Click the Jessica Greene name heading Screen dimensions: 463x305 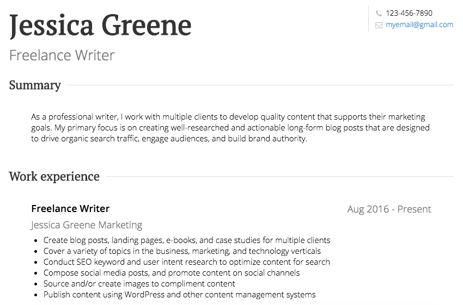tap(100, 26)
